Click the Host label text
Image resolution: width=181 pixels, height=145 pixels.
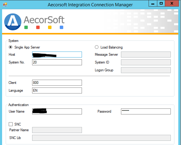click(12, 55)
